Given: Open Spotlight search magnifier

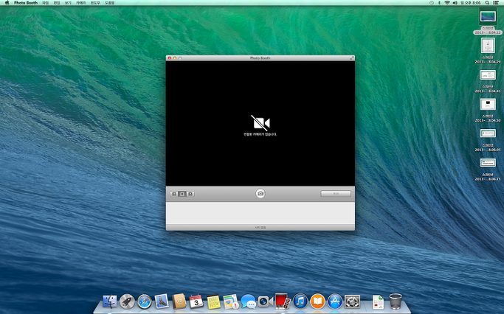Looking at the screenshot, I should [x=487, y=2].
